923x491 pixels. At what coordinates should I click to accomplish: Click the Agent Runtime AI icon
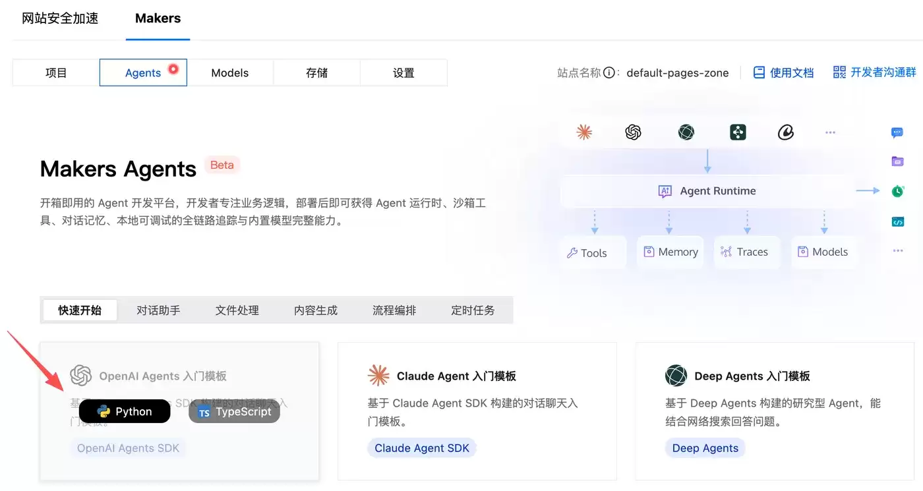pyautogui.click(x=665, y=191)
